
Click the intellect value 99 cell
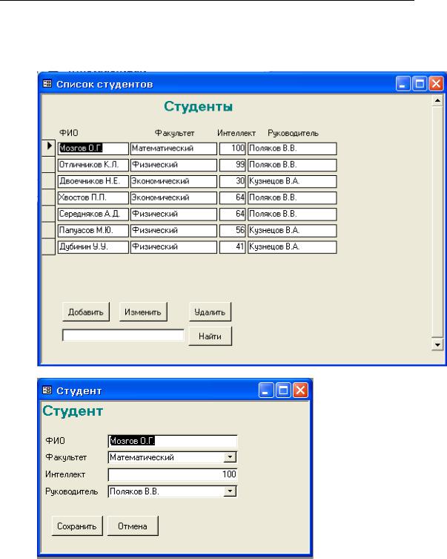point(233,165)
